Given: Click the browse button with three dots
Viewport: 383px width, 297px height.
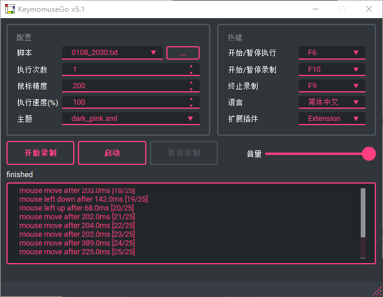Looking at the screenshot, I should pos(183,53).
